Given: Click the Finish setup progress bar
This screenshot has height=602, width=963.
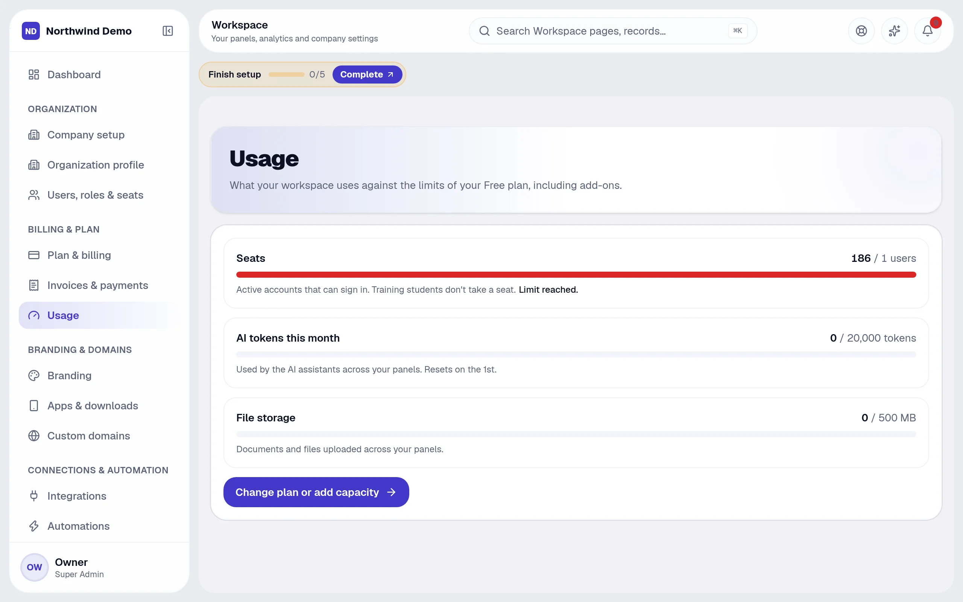Looking at the screenshot, I should point(287,74).
